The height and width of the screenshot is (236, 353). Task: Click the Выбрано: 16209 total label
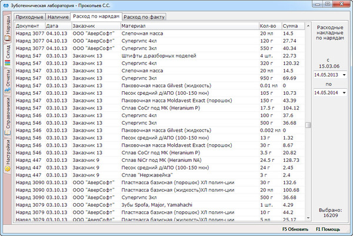pos(331,213)
